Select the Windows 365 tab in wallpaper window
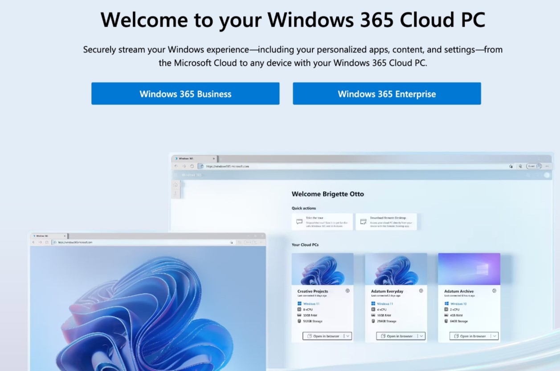This screenshot has height=371, width=560. click(49, 236)
